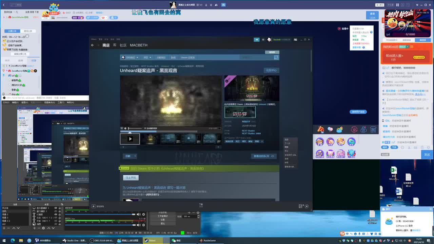The width and height of the screenshot is (434, 244).
Task: Select the Unheard base game thumbnail
Action: pos(240,112)
